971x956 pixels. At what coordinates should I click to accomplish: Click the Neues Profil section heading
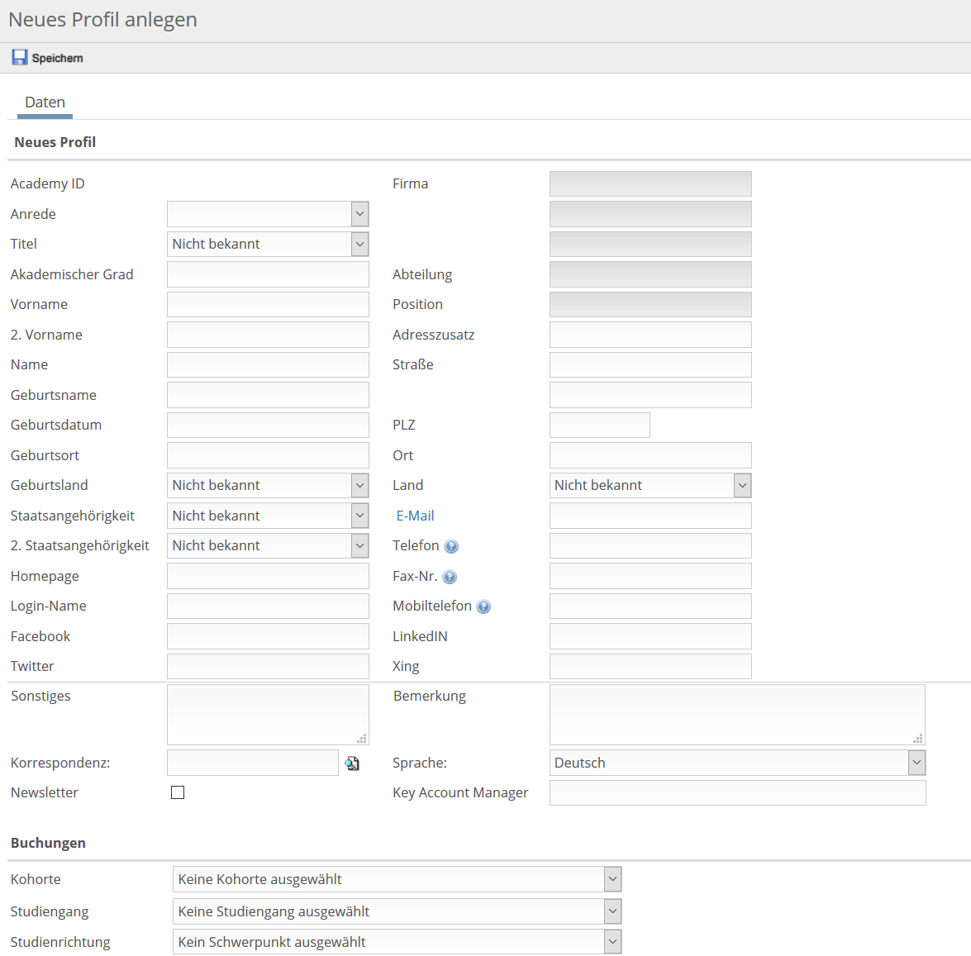click(55, 142)
